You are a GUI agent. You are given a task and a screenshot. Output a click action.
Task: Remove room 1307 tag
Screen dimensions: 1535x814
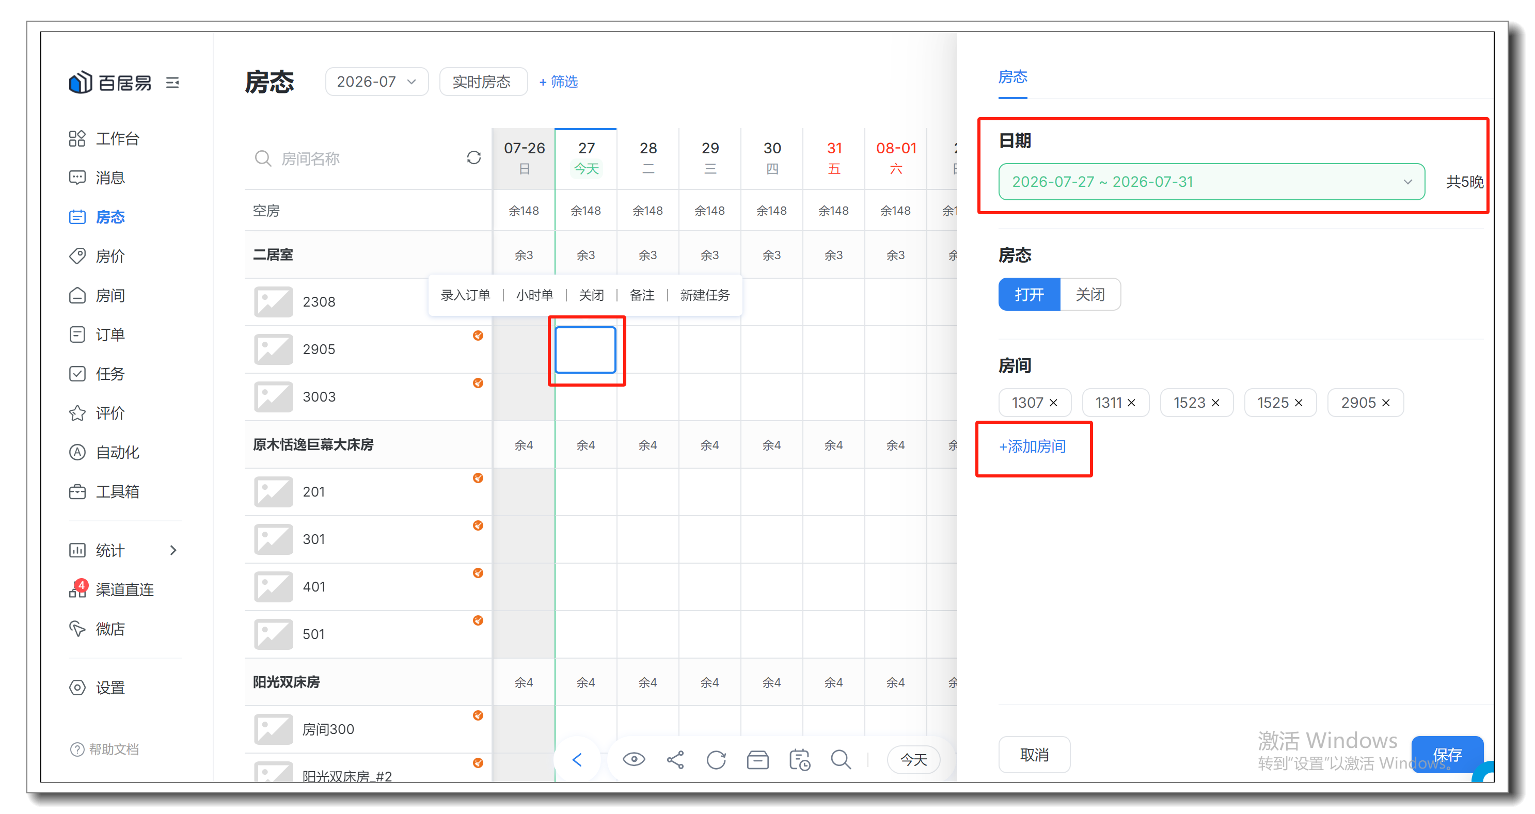1053,403
